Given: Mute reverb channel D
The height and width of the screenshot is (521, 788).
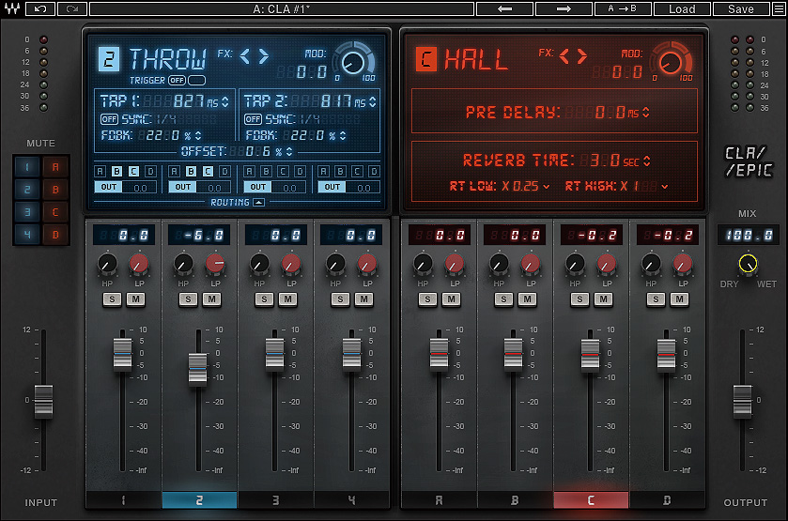Looking at the screenshot, I should [679, 299].
